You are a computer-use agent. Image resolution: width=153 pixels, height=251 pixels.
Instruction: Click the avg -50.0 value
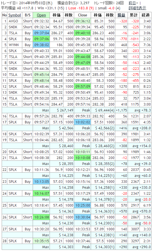[143, 223]
